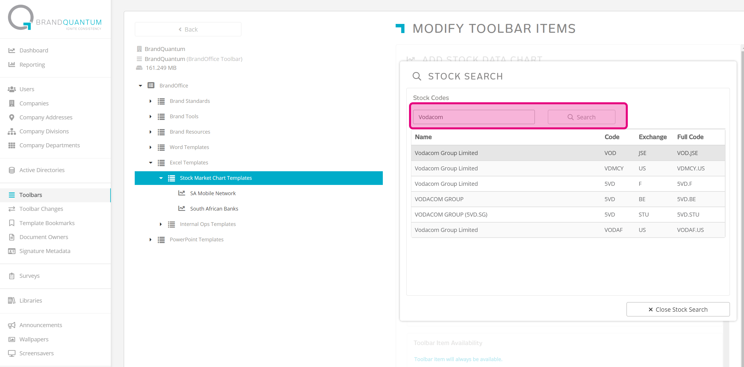Click the Search button for stock codes
The height and width of the screenshot is (367, 744).
[581, 117]
